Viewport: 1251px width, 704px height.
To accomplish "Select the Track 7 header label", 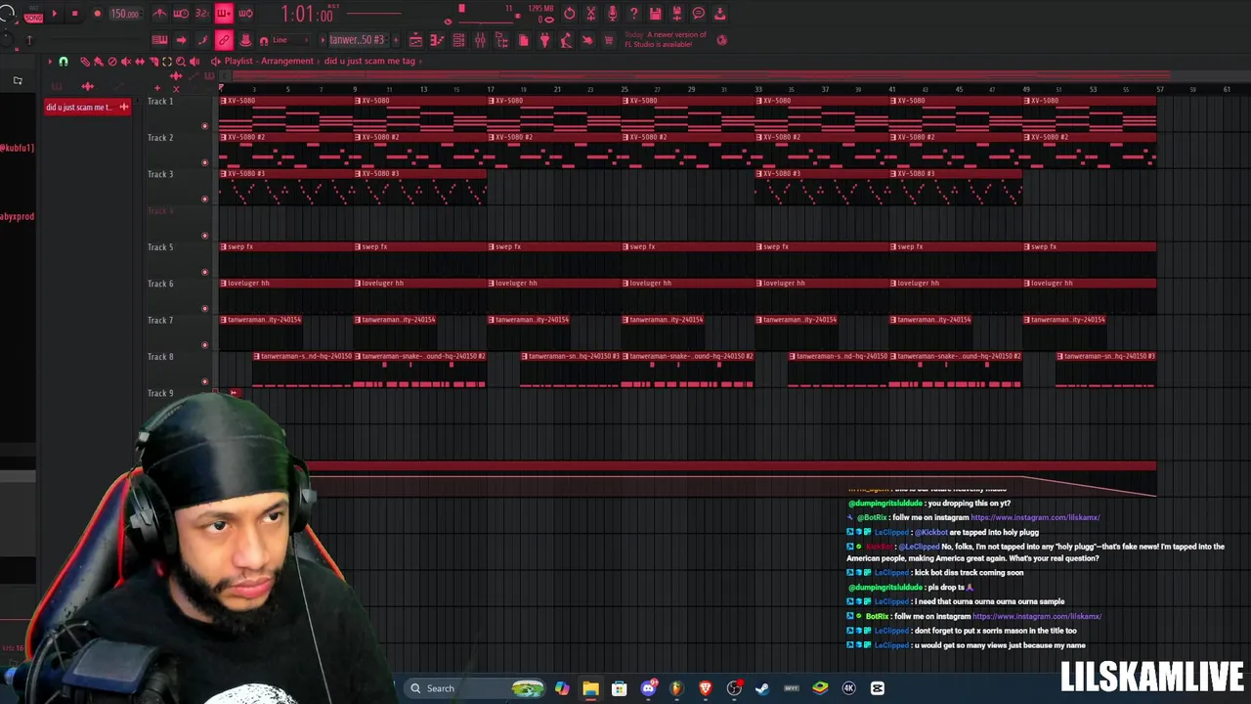I will [160, 320].
